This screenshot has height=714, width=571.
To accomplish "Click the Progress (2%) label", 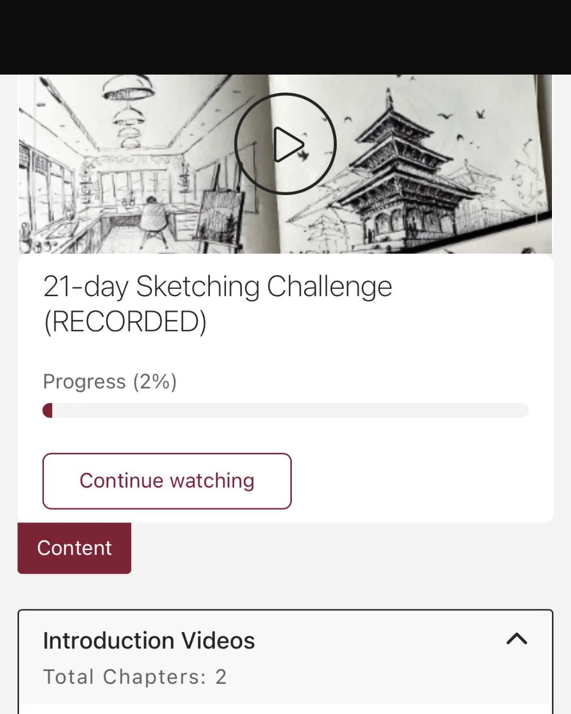I will 110,381.
